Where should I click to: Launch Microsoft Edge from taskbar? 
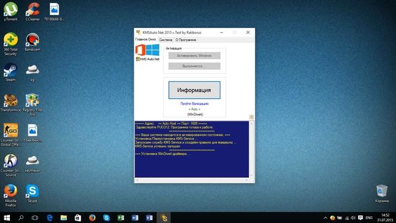click(49, 217)
